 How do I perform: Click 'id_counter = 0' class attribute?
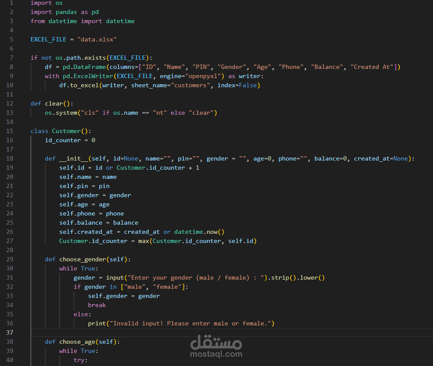[x=70, y=140]
